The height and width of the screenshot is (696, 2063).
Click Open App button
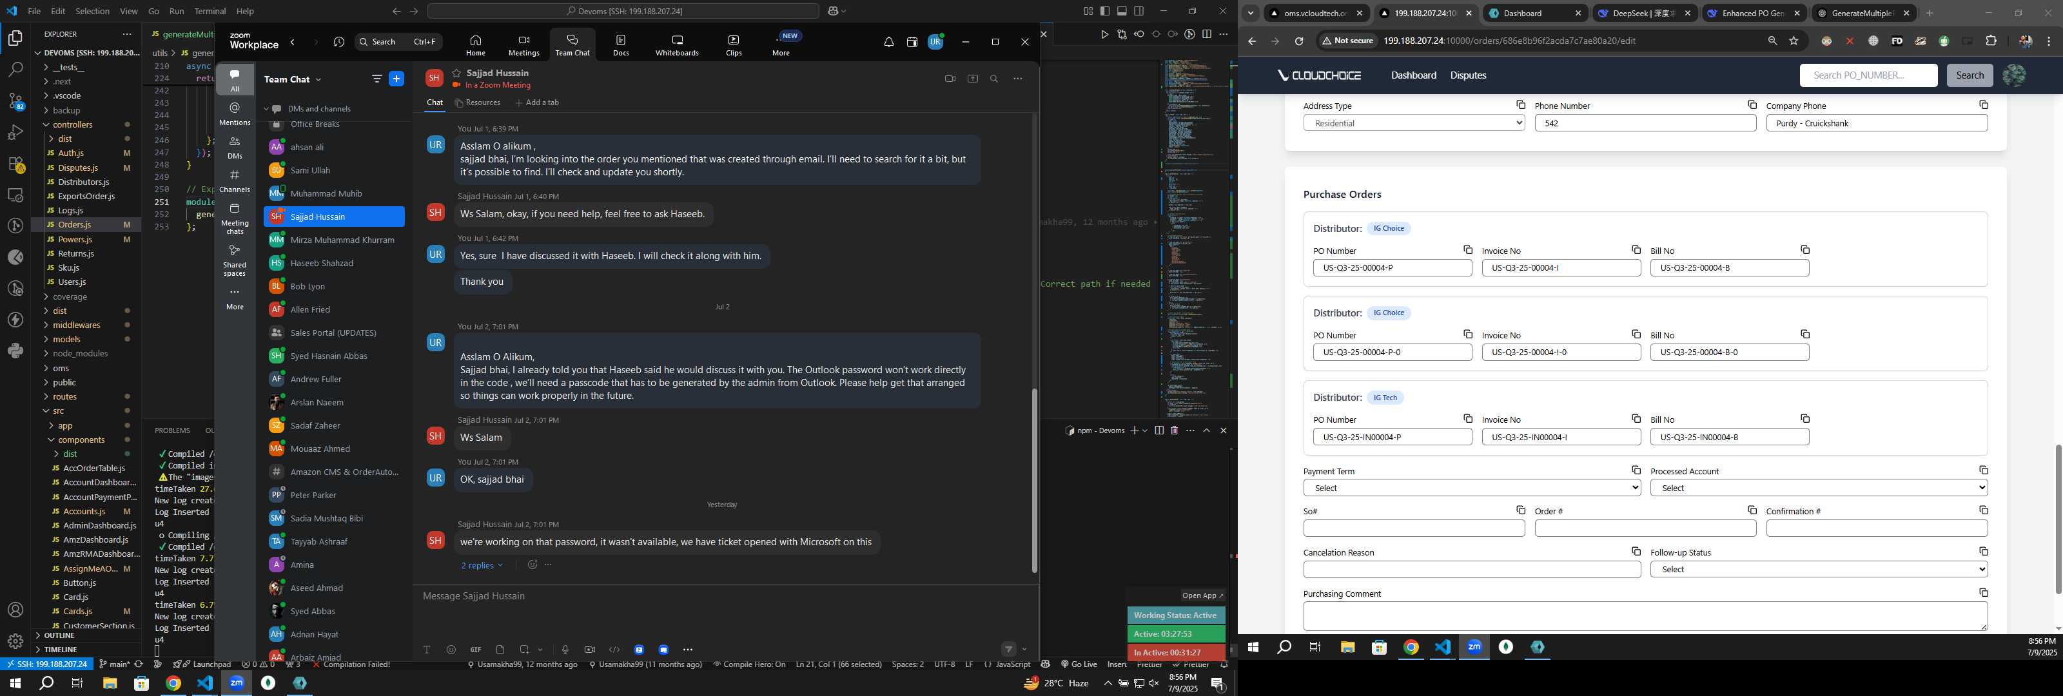point(1203,596)
